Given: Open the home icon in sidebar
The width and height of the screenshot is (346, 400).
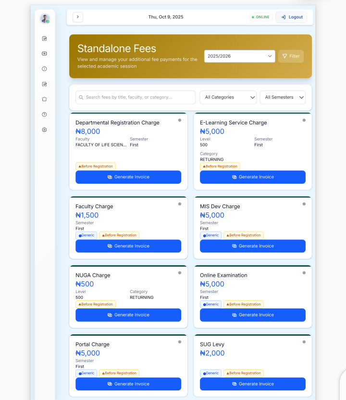Looking at the screenshot, I should [x=45, y=99].
